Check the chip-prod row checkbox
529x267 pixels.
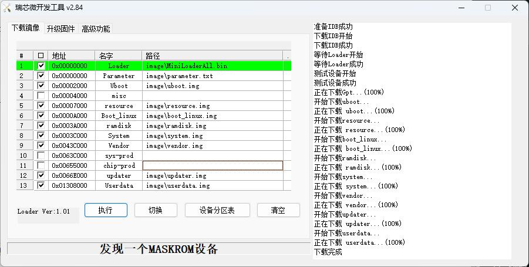pos(41,165)
